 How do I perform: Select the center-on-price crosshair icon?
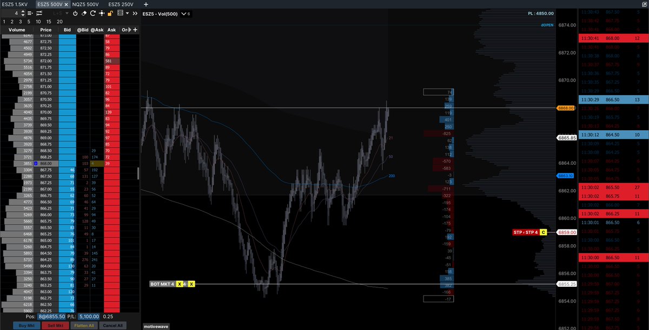(102, 14)
